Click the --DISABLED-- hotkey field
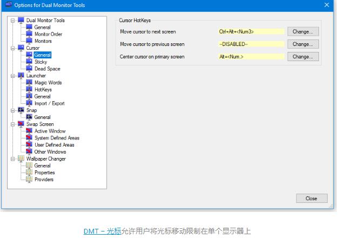This screenshot has width=353, height=238. point(251,44)
